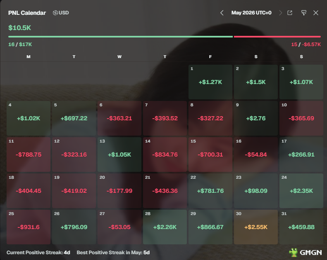Select May 25 cell showing -$931.6

pos(29,227)
